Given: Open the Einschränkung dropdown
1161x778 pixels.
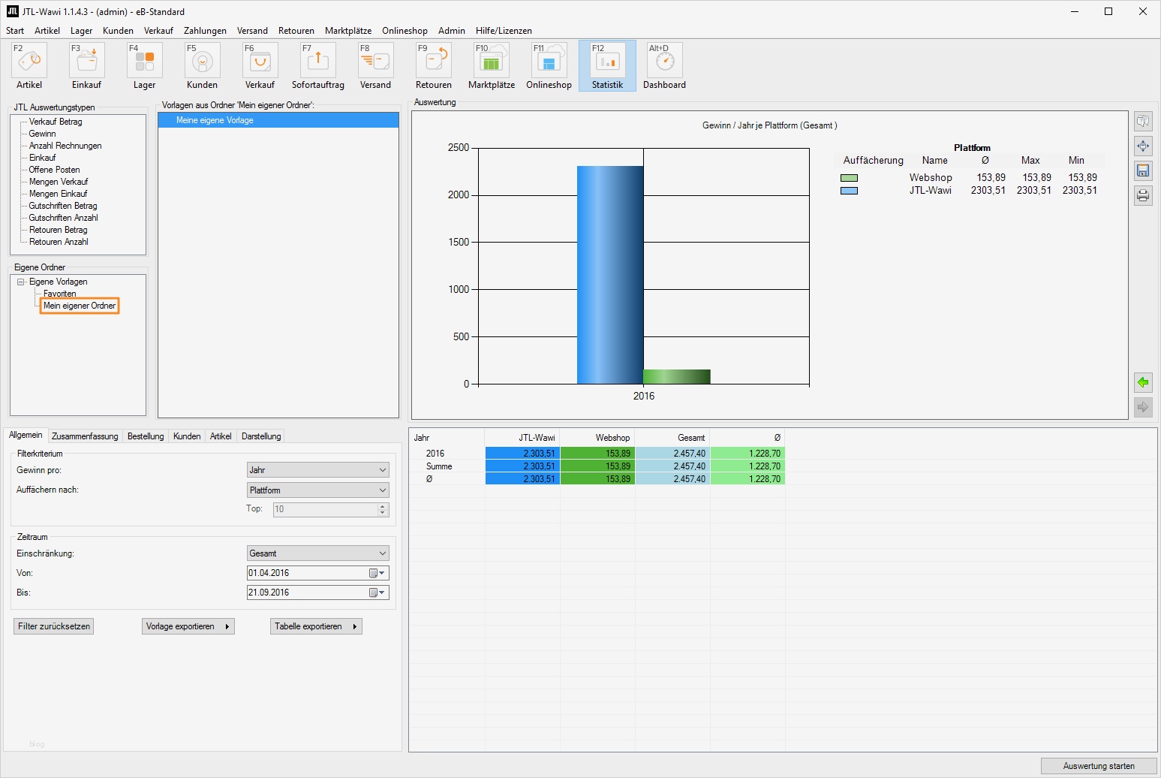Looking at the screenshot, I should (318, 553).
